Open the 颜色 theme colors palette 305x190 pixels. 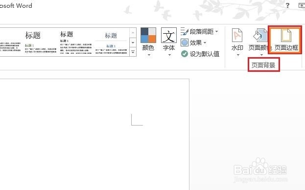(x=148, y=42)
